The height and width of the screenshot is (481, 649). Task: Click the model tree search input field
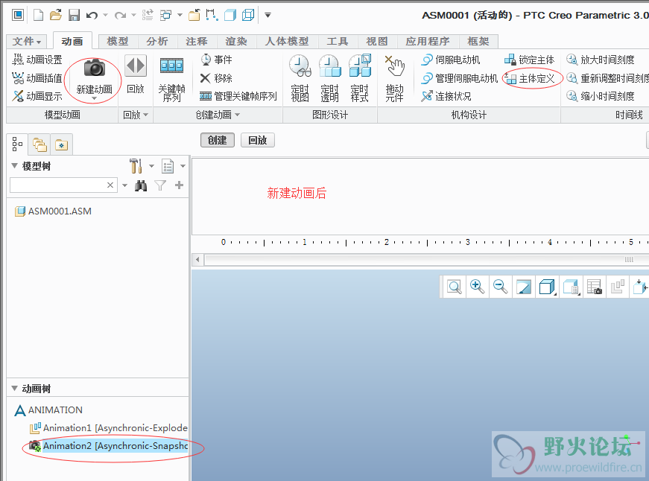(58, 185)
